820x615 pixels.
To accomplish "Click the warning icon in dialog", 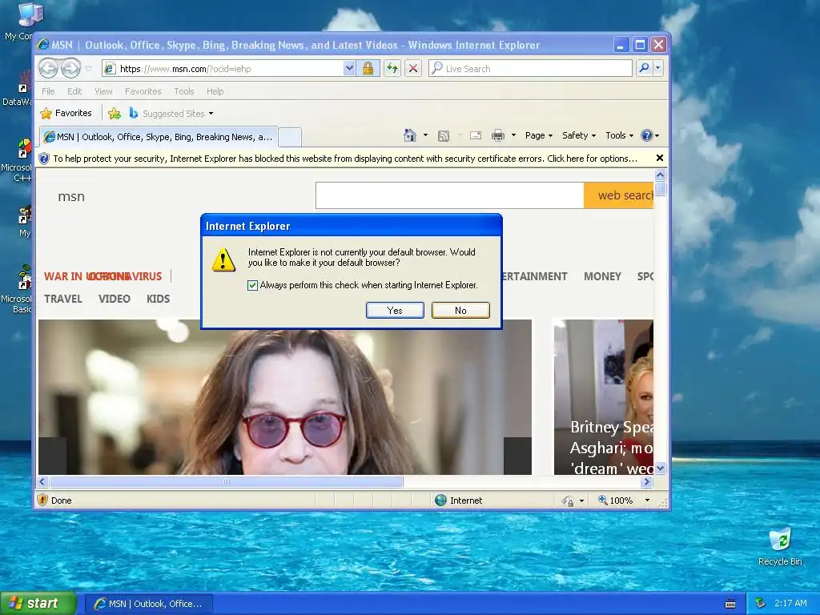I will coord(223,259).
